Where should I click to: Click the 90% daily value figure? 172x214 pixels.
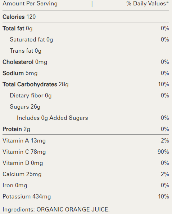coord(163,152)
